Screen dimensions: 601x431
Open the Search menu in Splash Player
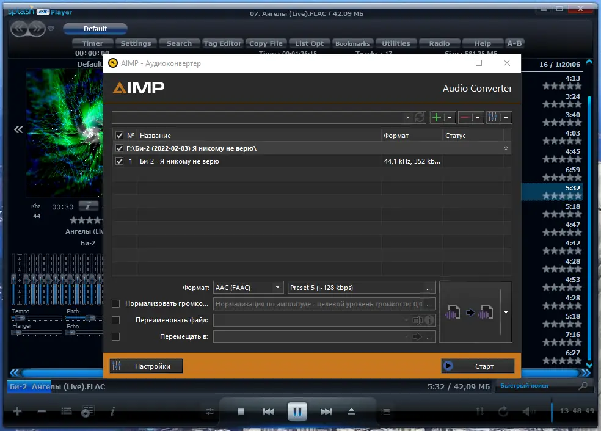(179, 43)
